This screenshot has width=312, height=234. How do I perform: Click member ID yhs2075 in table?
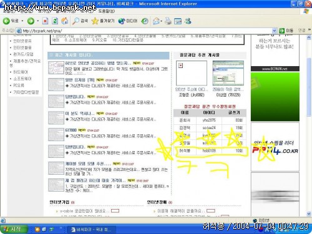[x=209, y=120]
